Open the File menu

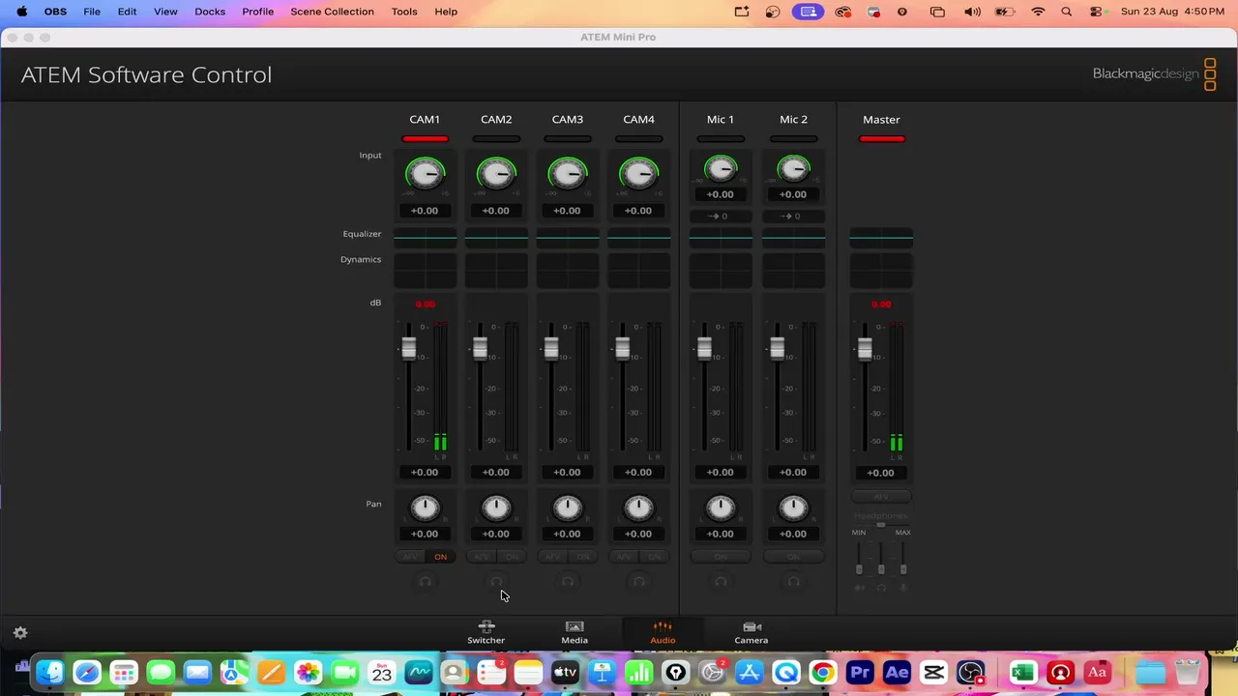92,12
